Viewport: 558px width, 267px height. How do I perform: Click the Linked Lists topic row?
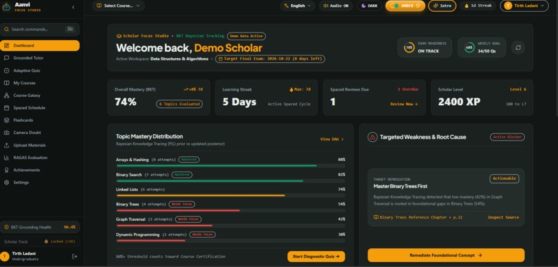coord(231,192)
